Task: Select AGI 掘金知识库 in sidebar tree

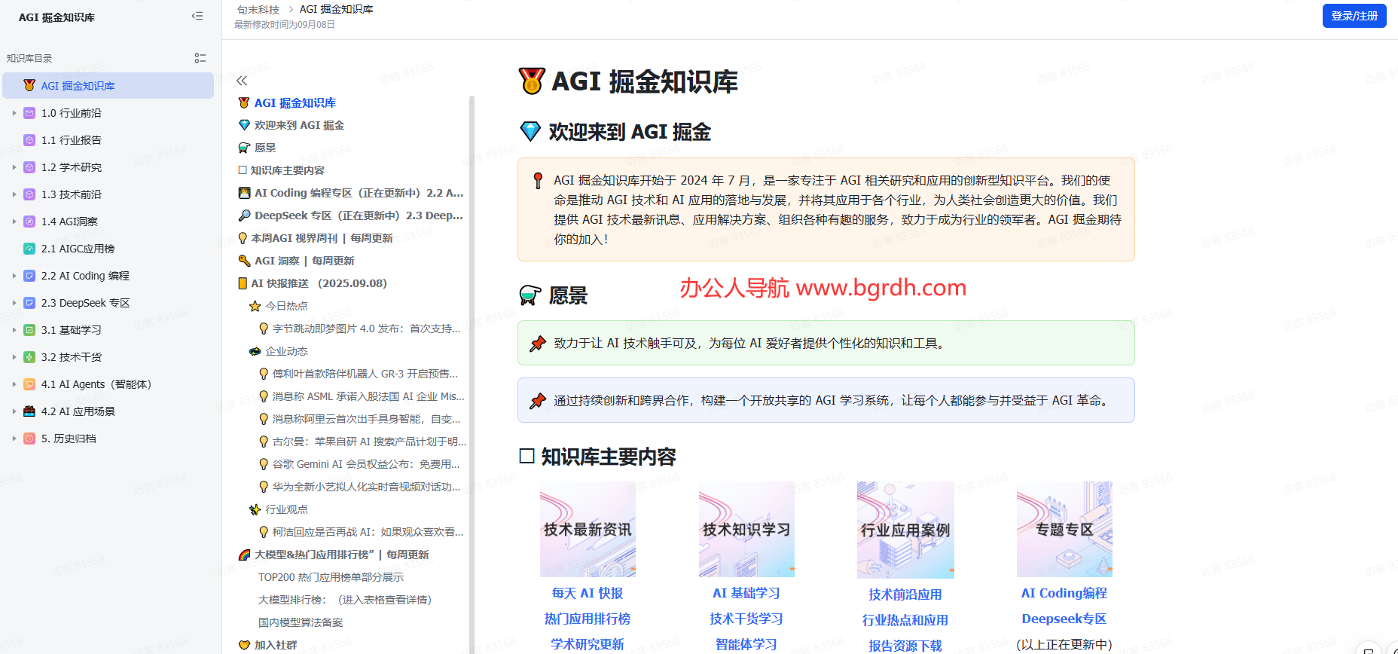Action: (x=108, y=86)
